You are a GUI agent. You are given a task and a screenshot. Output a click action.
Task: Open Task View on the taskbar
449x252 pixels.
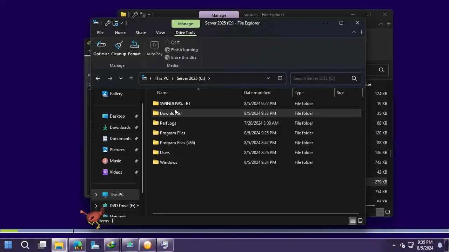click(42, 245)
